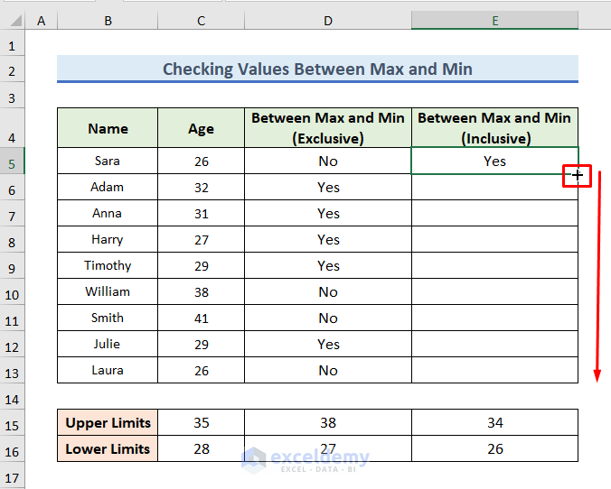This screenshot has height=489, width=611.
Task: Select Sara's inclusive result 'Yes' cell
Action: [495, 161]
